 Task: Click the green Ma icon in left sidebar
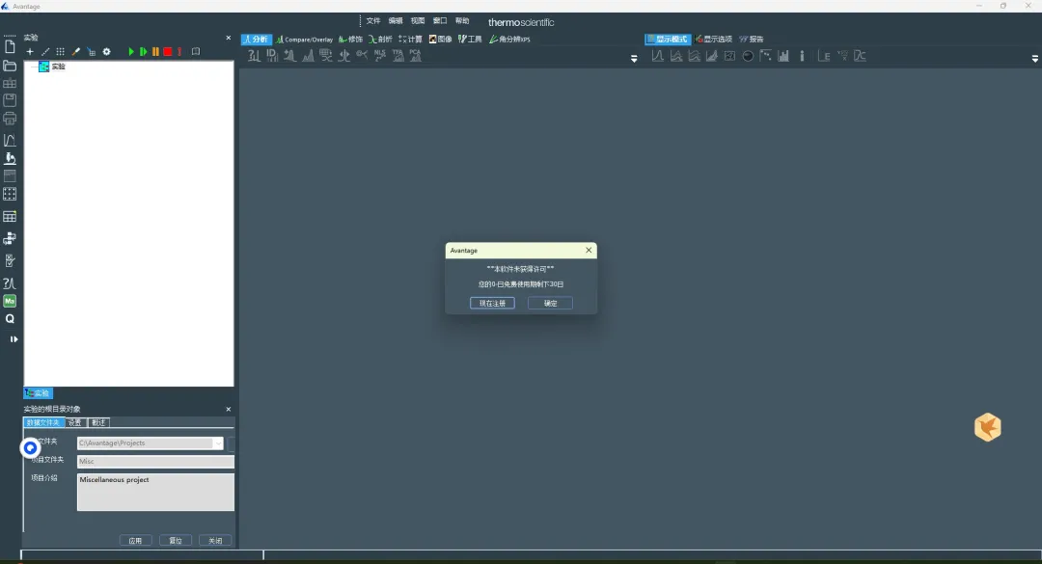pyautogui.click(x=10, y=301)
